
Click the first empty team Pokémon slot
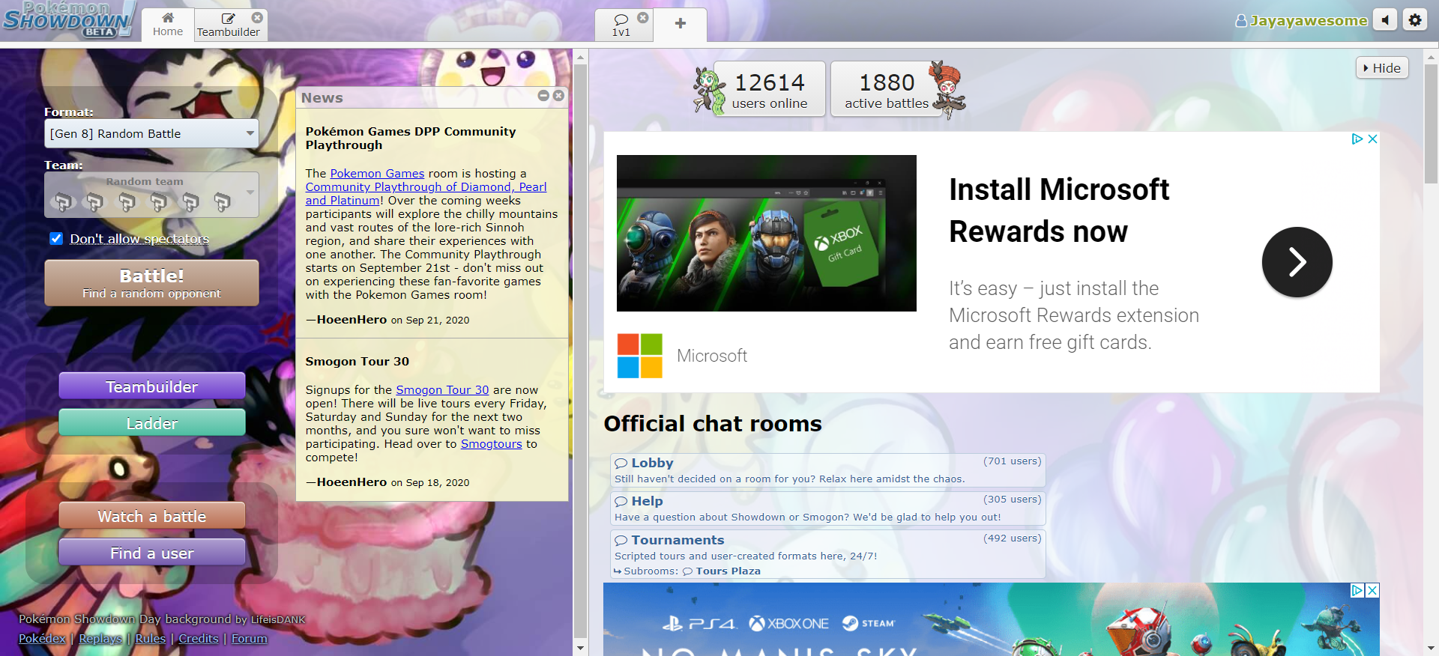pos(62,201)
